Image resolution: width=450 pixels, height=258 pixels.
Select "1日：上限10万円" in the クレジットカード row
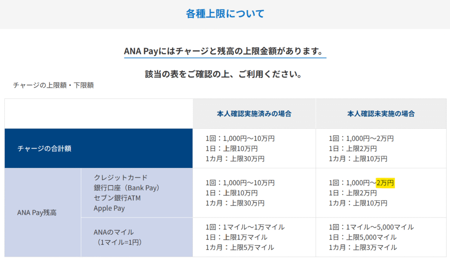231,193
